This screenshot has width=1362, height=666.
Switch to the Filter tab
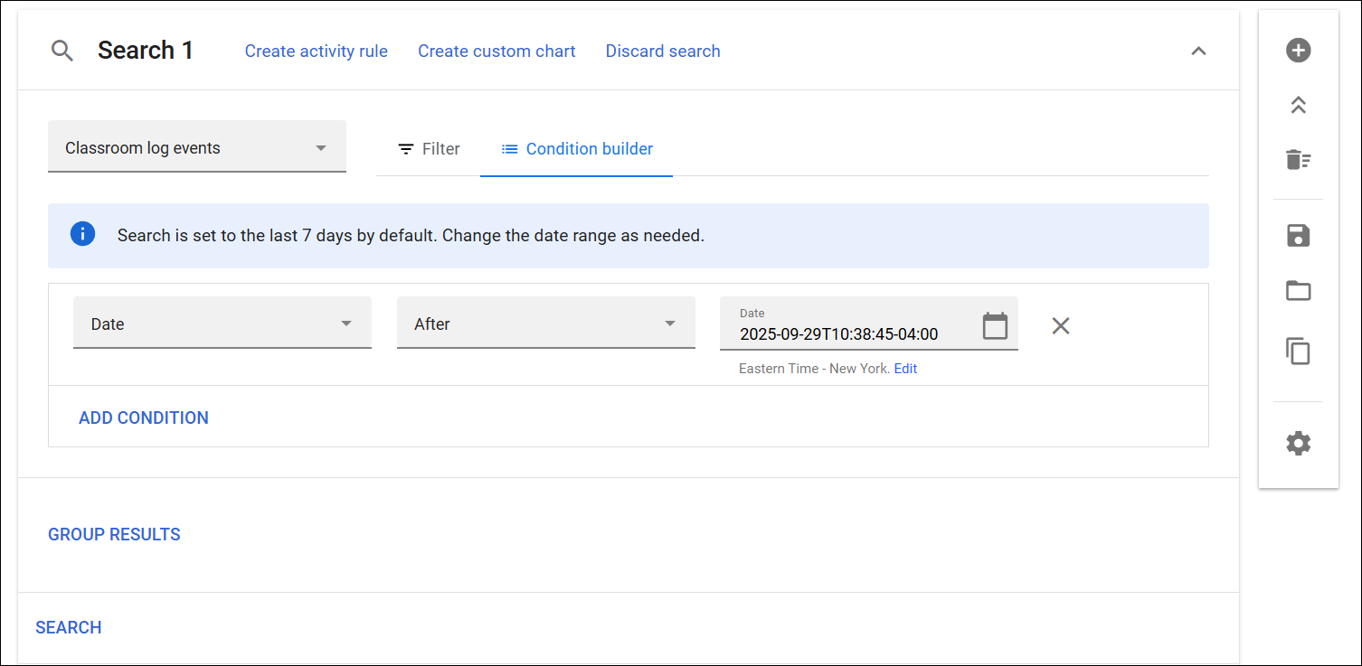(429, 149)
